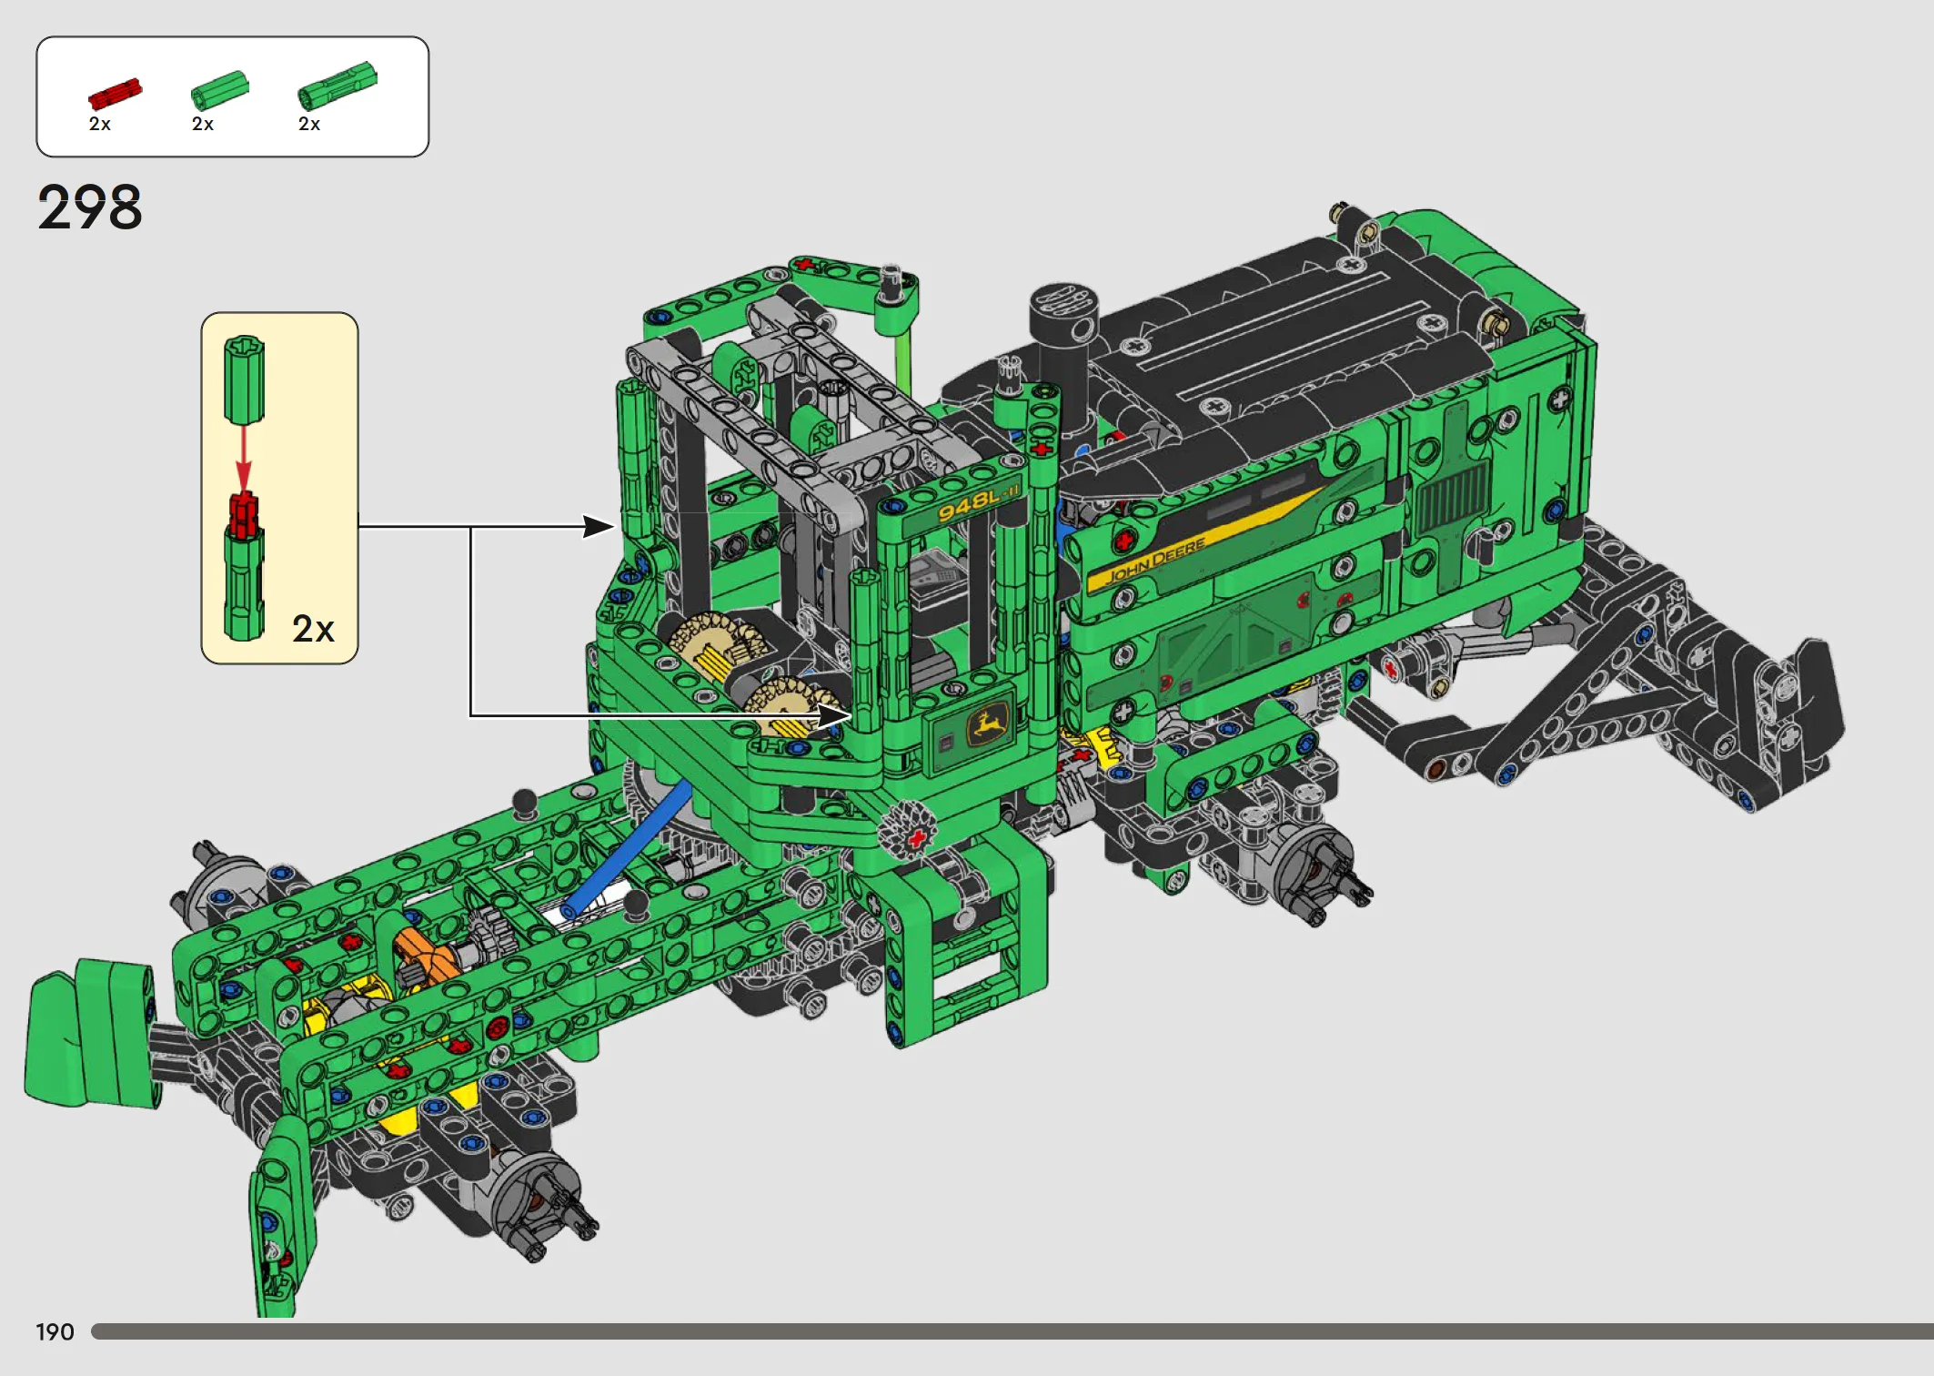Click the blue axle rod on the chassis
The width and height of the screenshot is (1934, 1376).
click(x=628, y=848)
